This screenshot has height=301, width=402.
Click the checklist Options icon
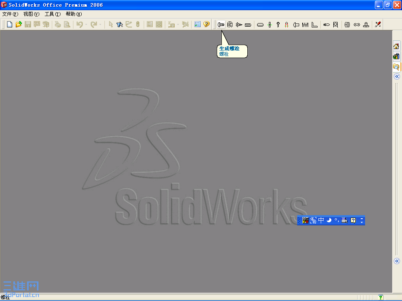pyautogui.click(x=197, y=24)
